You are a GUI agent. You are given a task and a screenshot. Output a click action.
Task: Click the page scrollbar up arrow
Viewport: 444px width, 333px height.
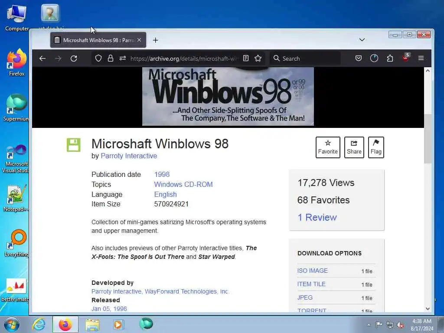(x=428, y=71)
